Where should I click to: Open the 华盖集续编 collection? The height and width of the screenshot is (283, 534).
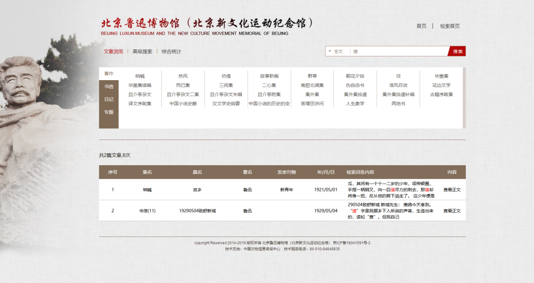[x=139, y=85]
